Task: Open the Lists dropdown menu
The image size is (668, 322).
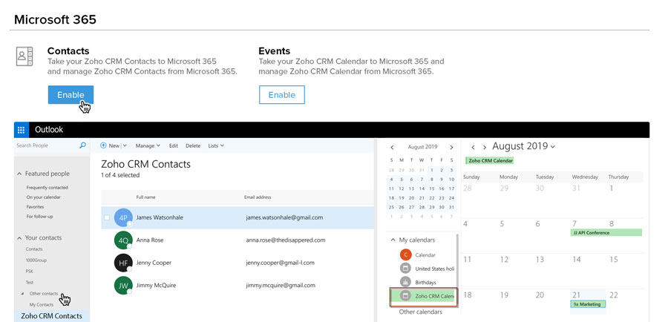Action: (217, 146)
